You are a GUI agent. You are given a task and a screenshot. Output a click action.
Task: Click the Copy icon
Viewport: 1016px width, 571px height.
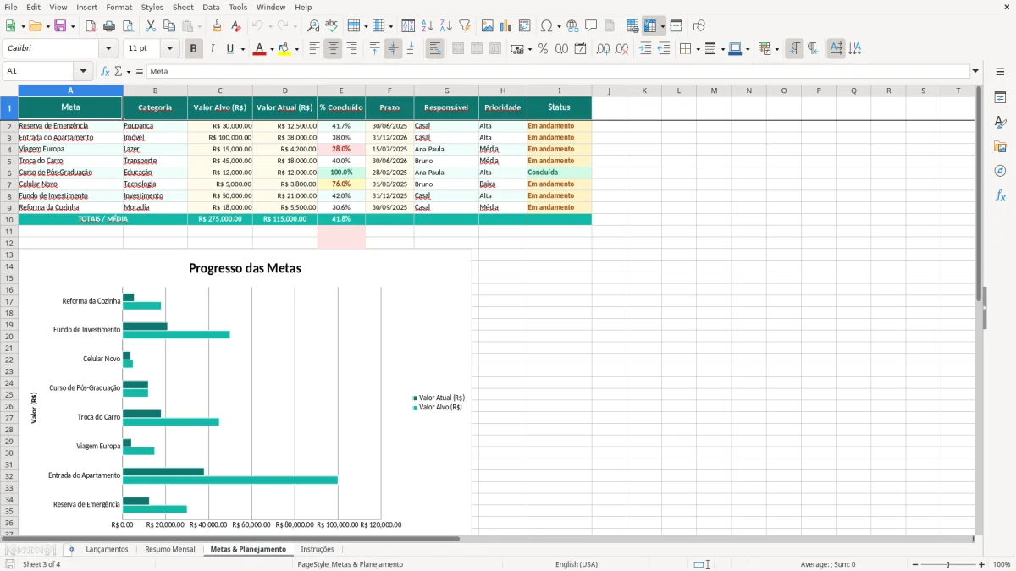pos(168,26)
